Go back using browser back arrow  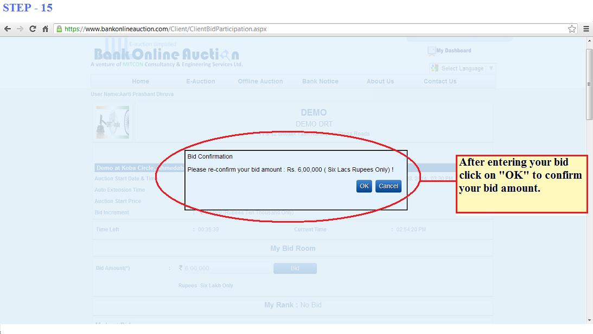click(x=7, y=29)
